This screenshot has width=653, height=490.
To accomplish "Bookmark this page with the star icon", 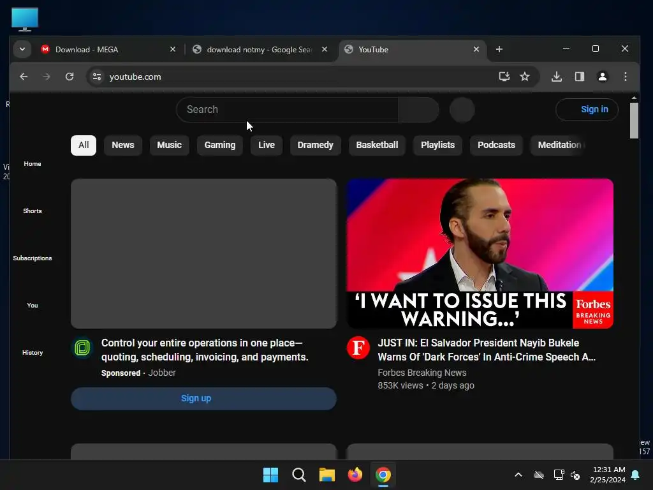I will 525,77.
